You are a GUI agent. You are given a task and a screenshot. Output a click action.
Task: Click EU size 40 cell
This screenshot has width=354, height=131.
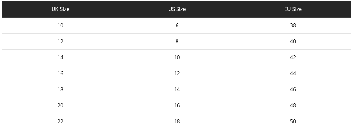pos(293,41)
